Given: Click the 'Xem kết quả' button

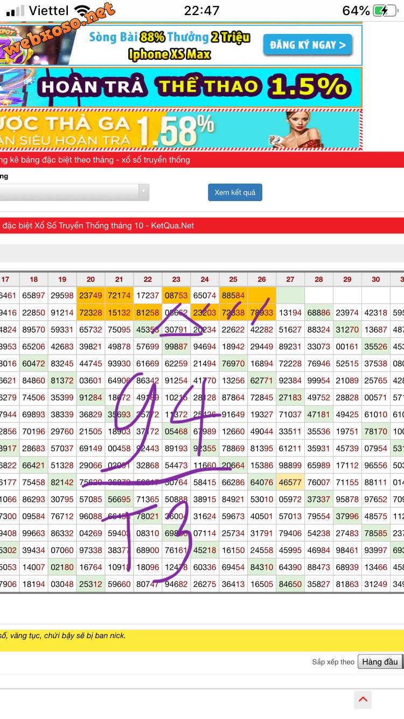Looking at the screenshot, I should pos(235,192).
